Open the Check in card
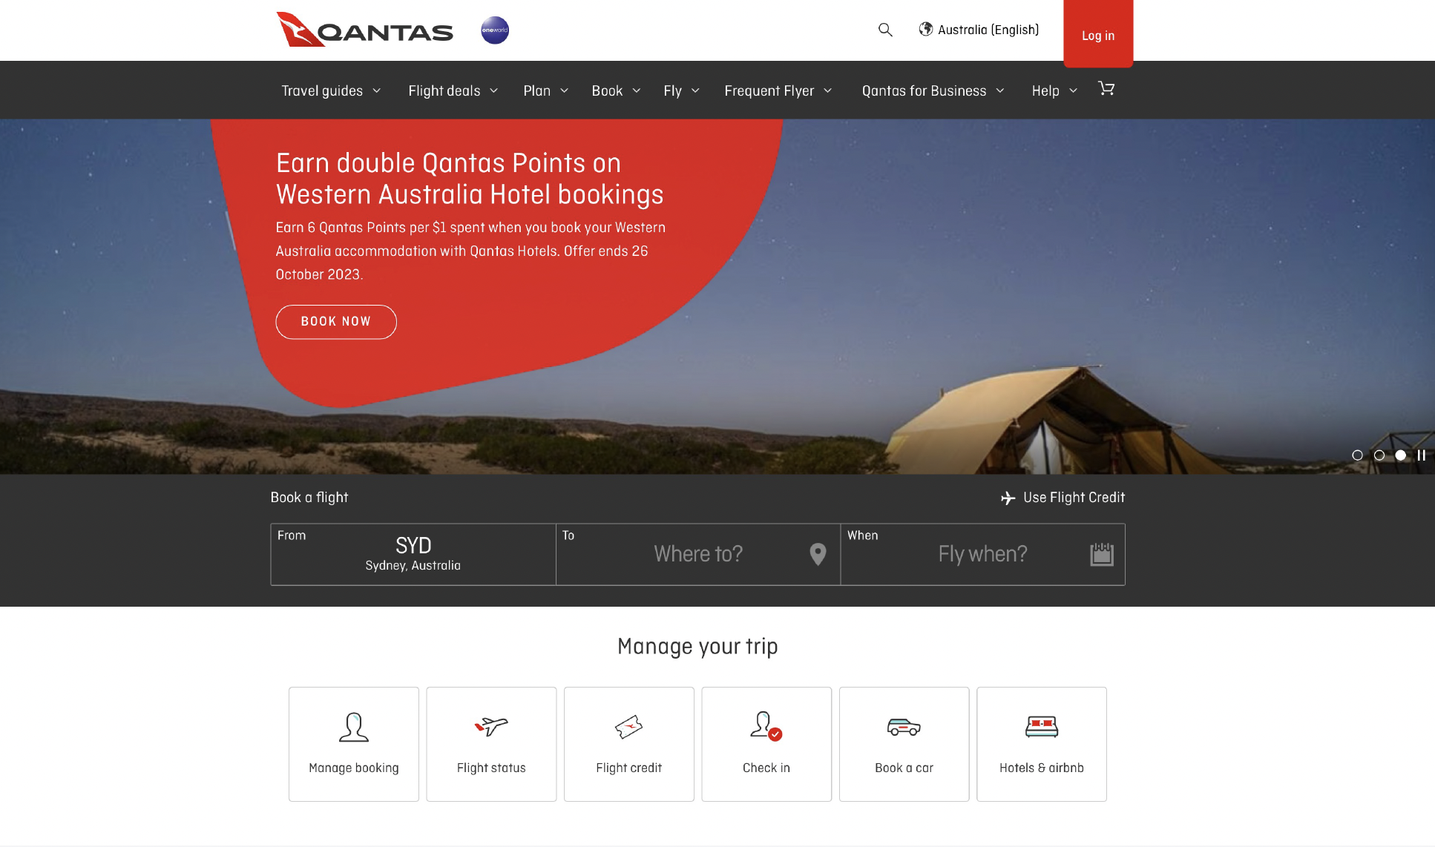 pos(766,744)
